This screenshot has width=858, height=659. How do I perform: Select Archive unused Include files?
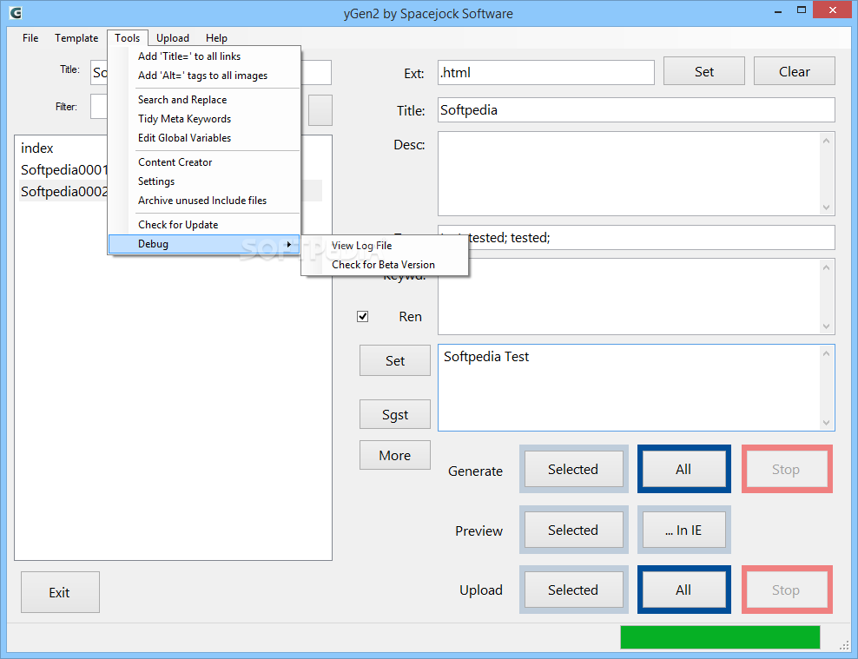pos(204,201)
